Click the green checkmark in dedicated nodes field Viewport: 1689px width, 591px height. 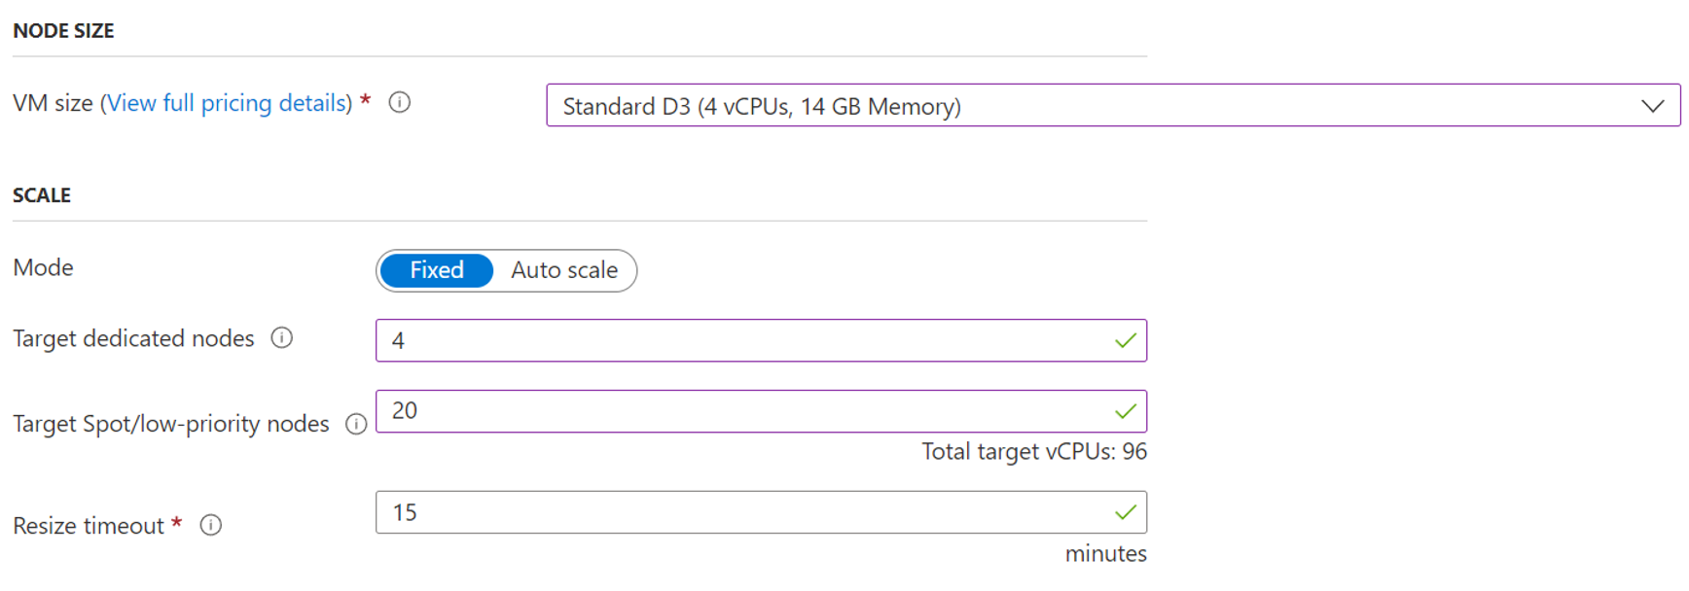1126,341
